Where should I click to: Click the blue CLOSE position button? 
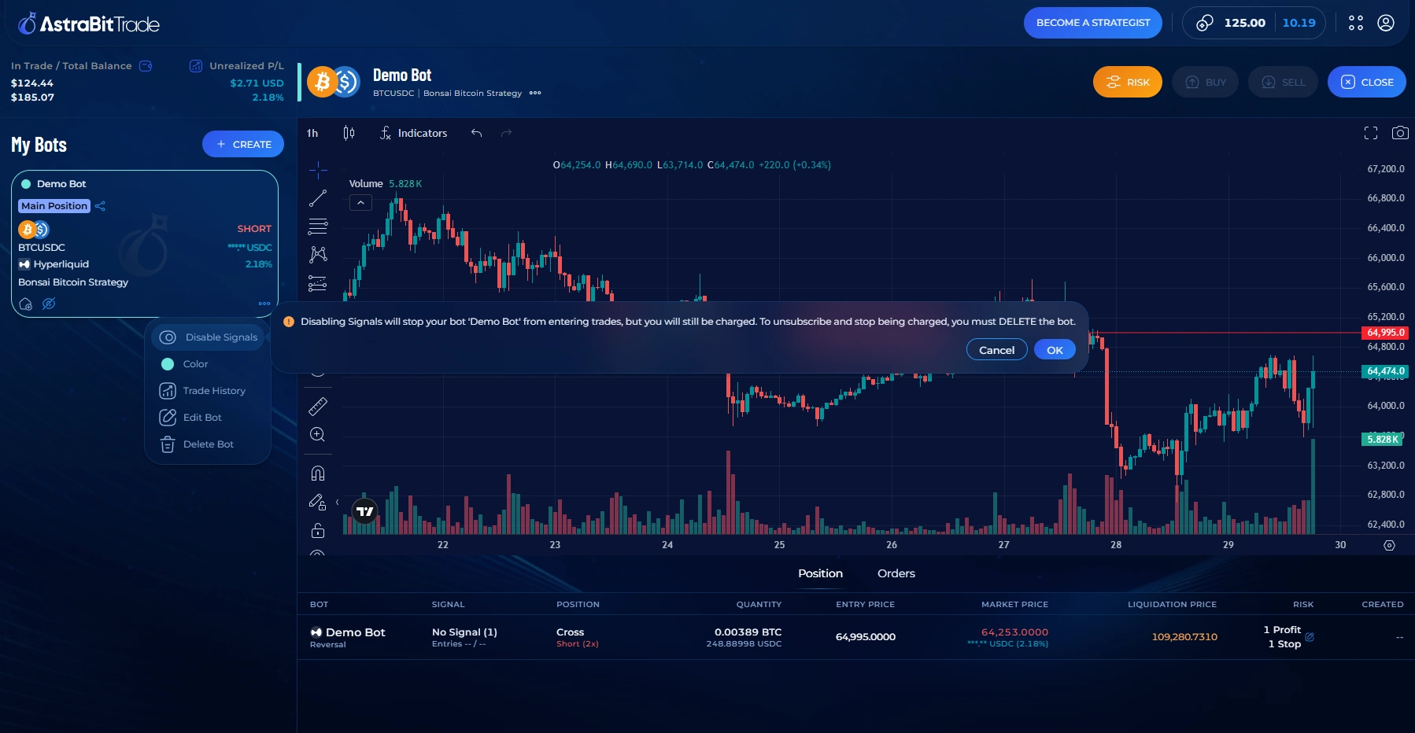(x=1366, y=82)
